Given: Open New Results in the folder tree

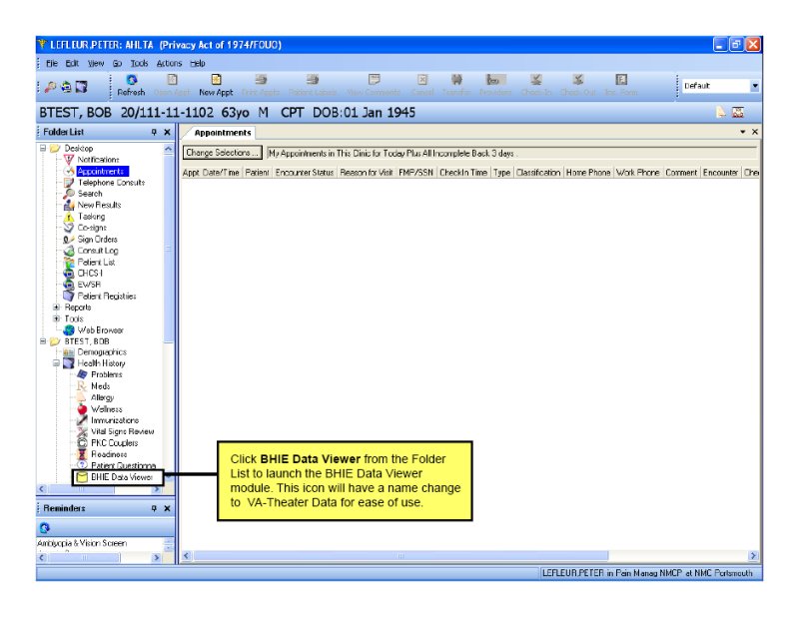Looking at the screenshot, I should coord(99,205).
